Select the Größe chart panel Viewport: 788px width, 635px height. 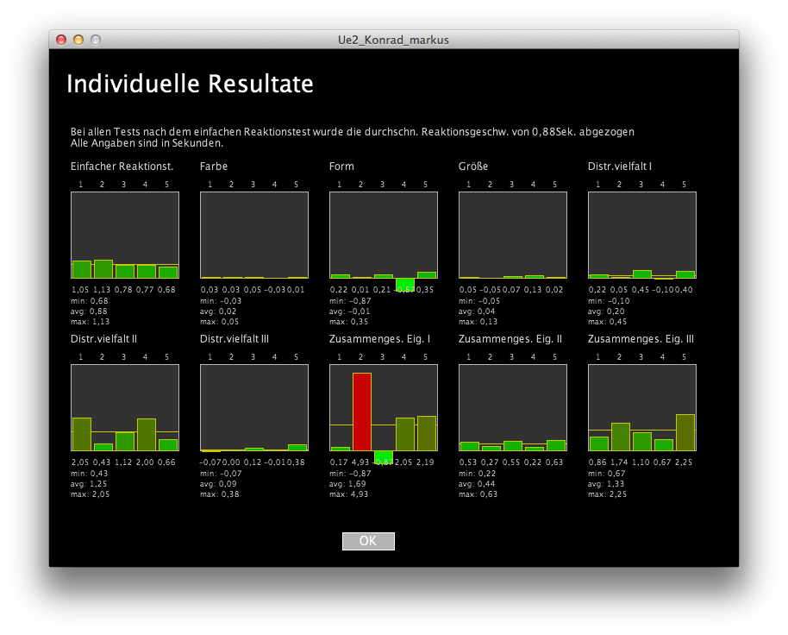point(512,234)
